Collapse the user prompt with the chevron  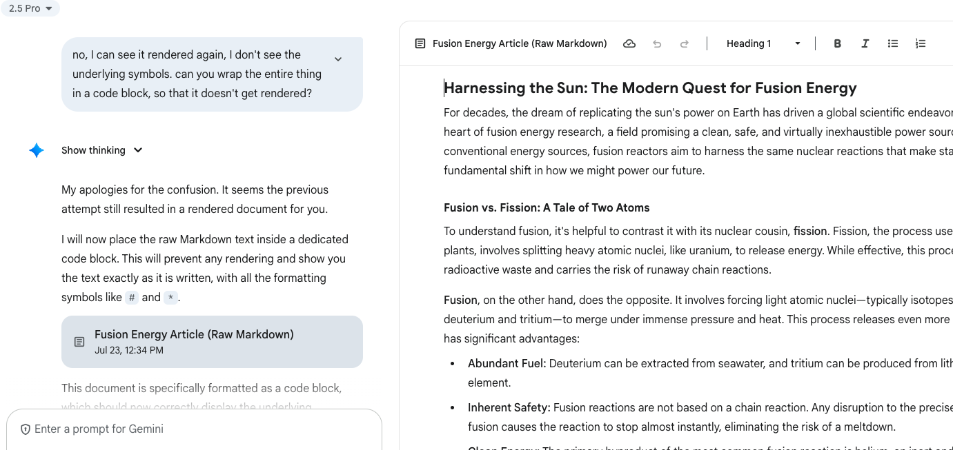338,59
